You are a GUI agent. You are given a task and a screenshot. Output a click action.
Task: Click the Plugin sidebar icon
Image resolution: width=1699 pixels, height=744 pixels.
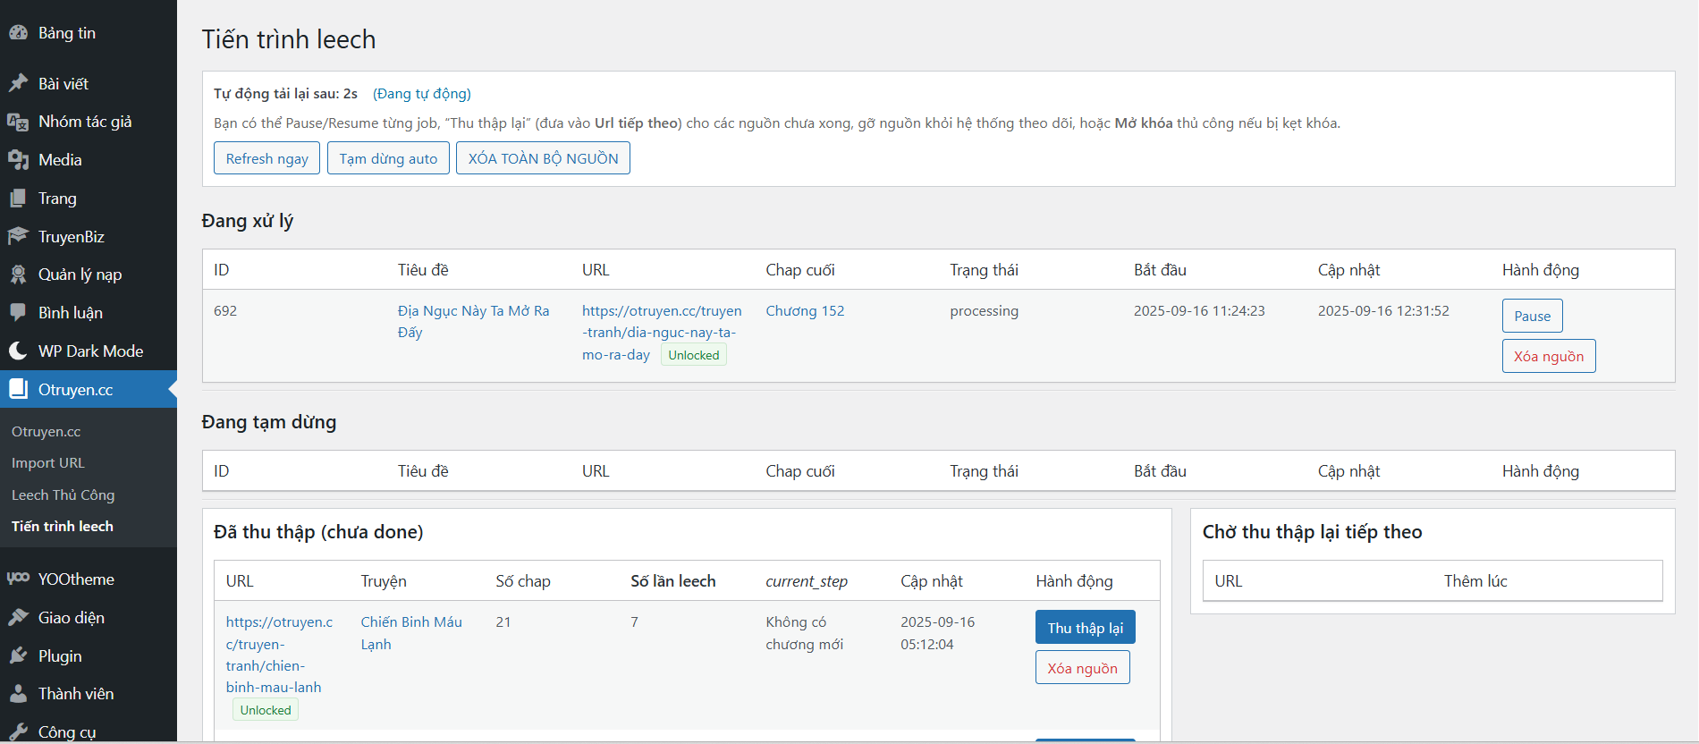tap(18, 655)
